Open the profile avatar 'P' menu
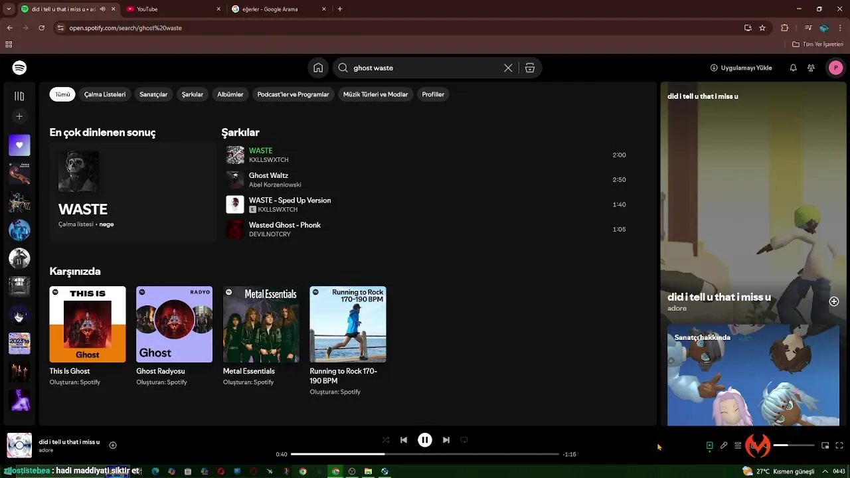The image size is (850, 478). tap(835, 68)
